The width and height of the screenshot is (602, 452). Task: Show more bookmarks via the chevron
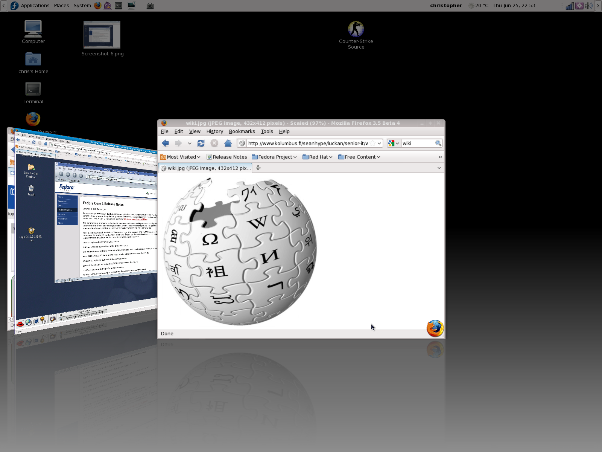point(440,157)
